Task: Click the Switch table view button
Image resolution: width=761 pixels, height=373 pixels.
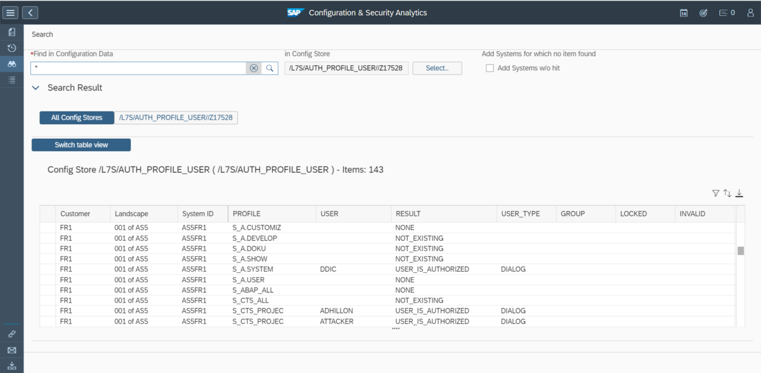Action: tap(81, 144)
